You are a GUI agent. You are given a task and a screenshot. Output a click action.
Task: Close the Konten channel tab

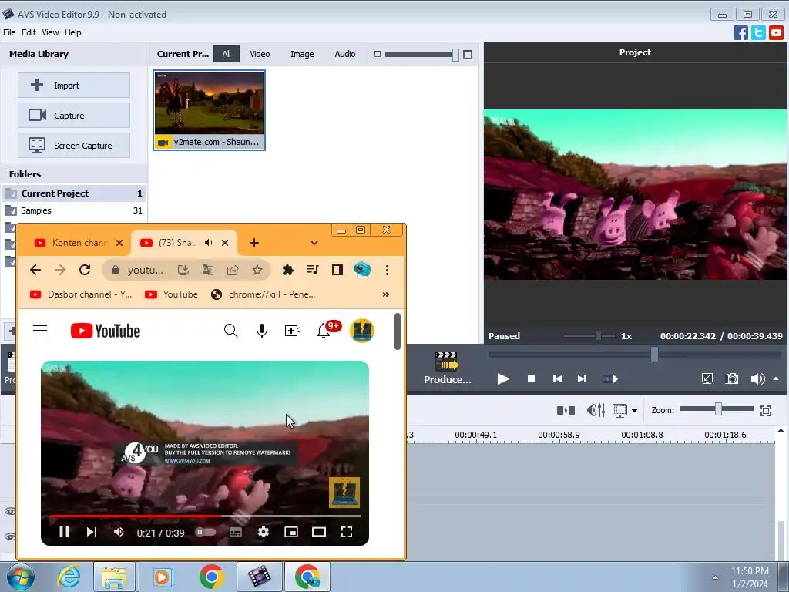(x=119, y=243)
